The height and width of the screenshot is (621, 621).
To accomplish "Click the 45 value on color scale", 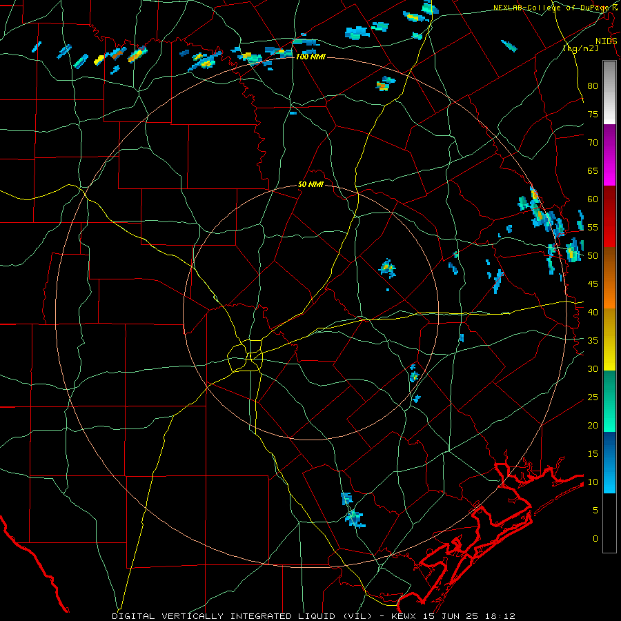I will (x=593, y=284).
